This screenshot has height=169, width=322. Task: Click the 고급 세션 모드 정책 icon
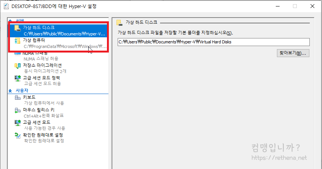pos(18,78)
